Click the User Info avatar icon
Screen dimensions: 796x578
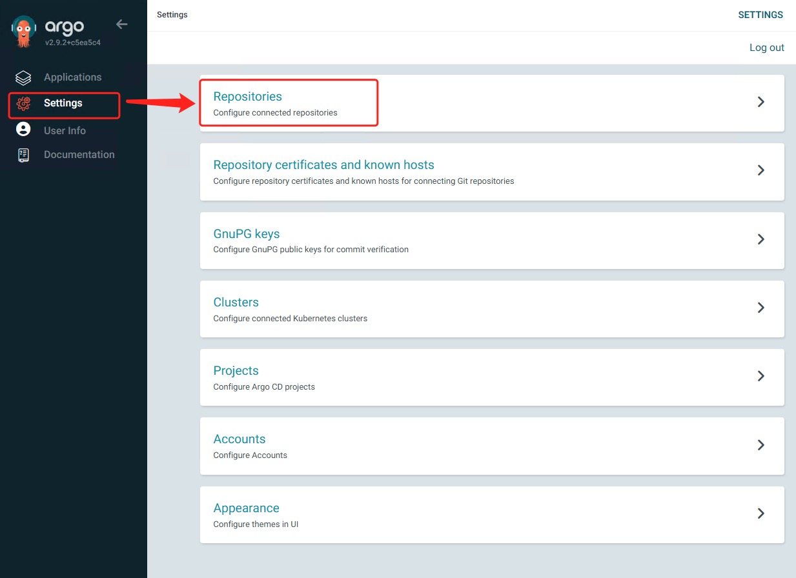pos(23,130)
